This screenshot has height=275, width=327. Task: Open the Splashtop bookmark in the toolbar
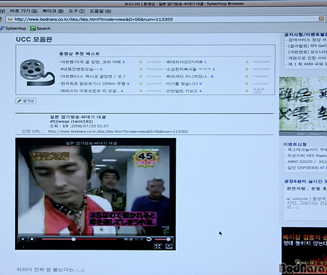(x=13, y=29)
